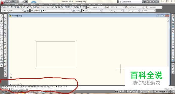Toggle layer freeze sun icon
The image size is (175, 94).
37,11
